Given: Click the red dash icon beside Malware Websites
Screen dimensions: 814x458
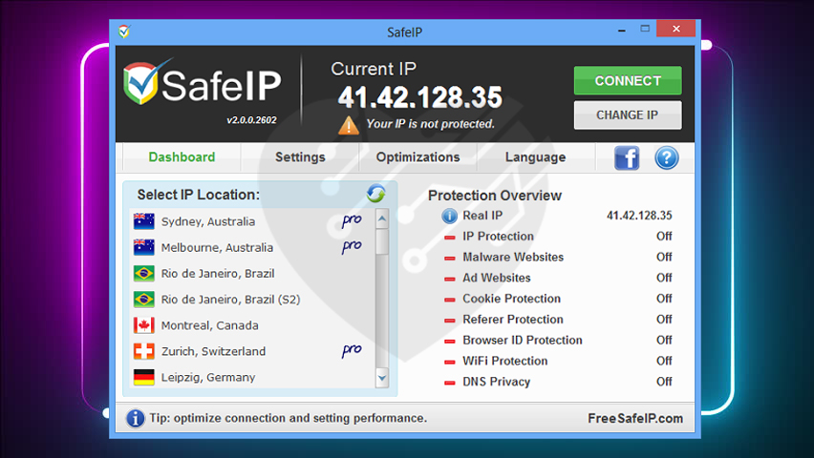Looking at the screenshot, I should pyautogui.click(x=450, y=259).
